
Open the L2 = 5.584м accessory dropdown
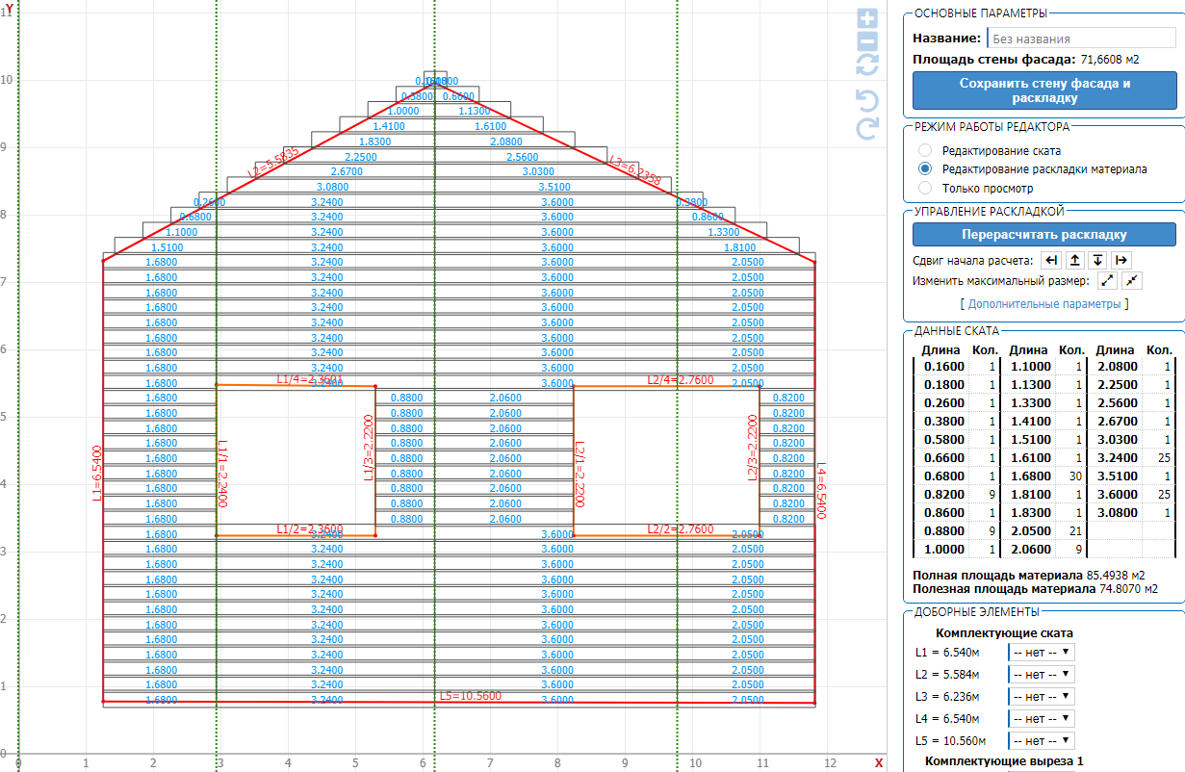[x=1042, y=674]
